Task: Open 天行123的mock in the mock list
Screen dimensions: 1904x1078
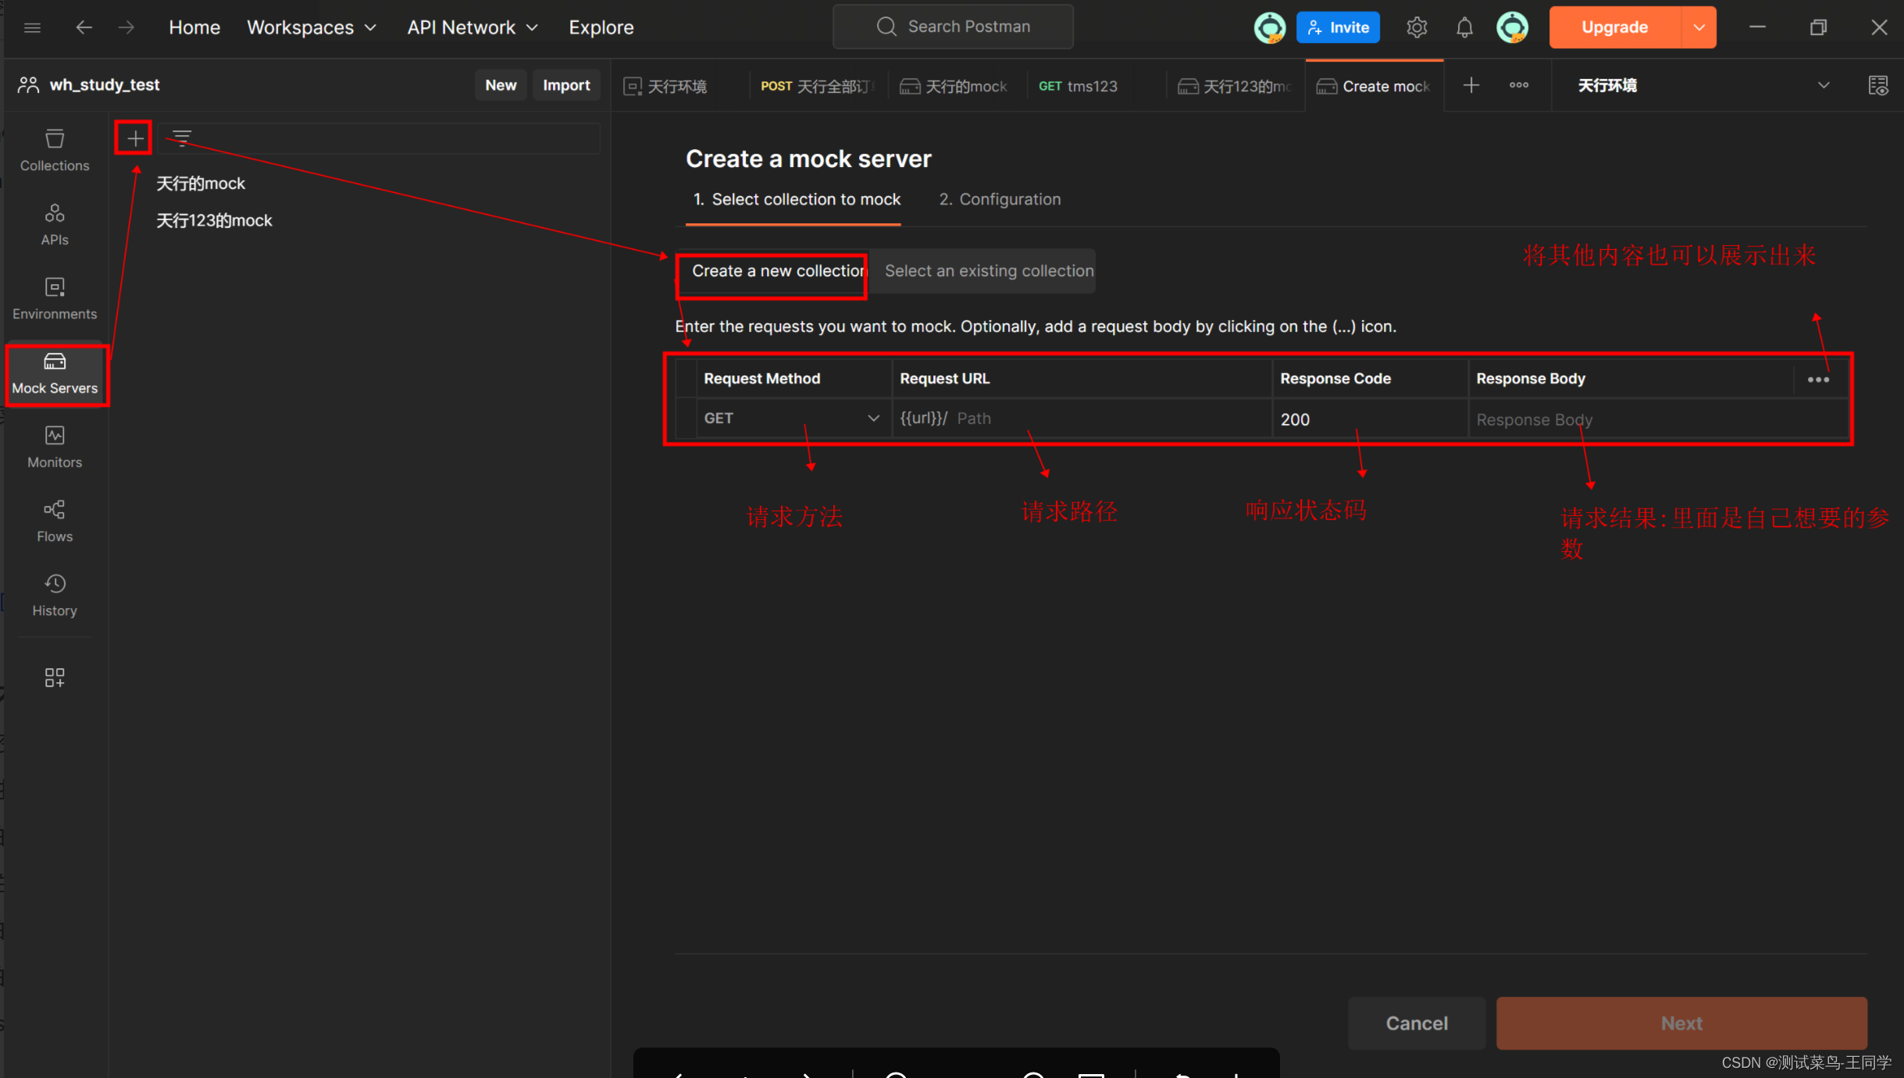Action: (x=214, y=220)
